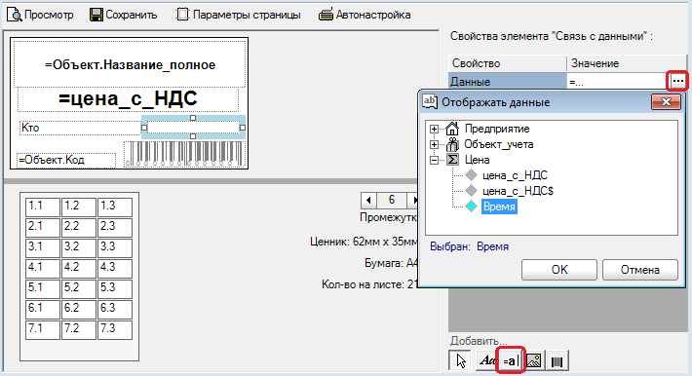Select sheet cell 3.3
This screenshot has height=376, width=692.
tap(115, 247)
